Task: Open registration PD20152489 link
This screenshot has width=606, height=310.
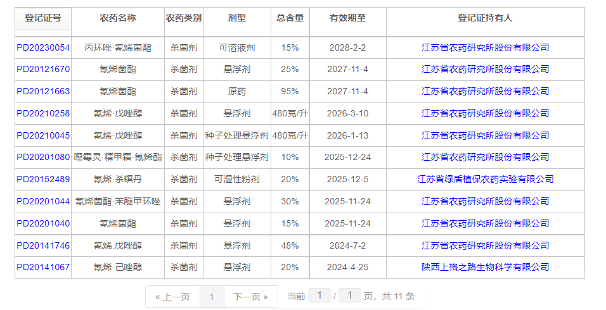Action: 43,179
